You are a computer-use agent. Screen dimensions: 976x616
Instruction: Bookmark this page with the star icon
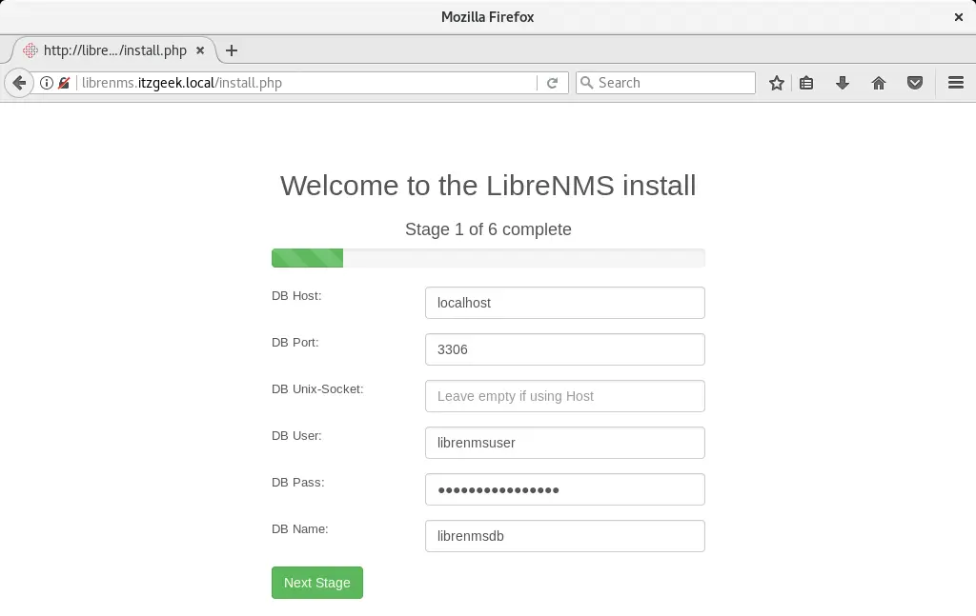[x=776, y=83]
